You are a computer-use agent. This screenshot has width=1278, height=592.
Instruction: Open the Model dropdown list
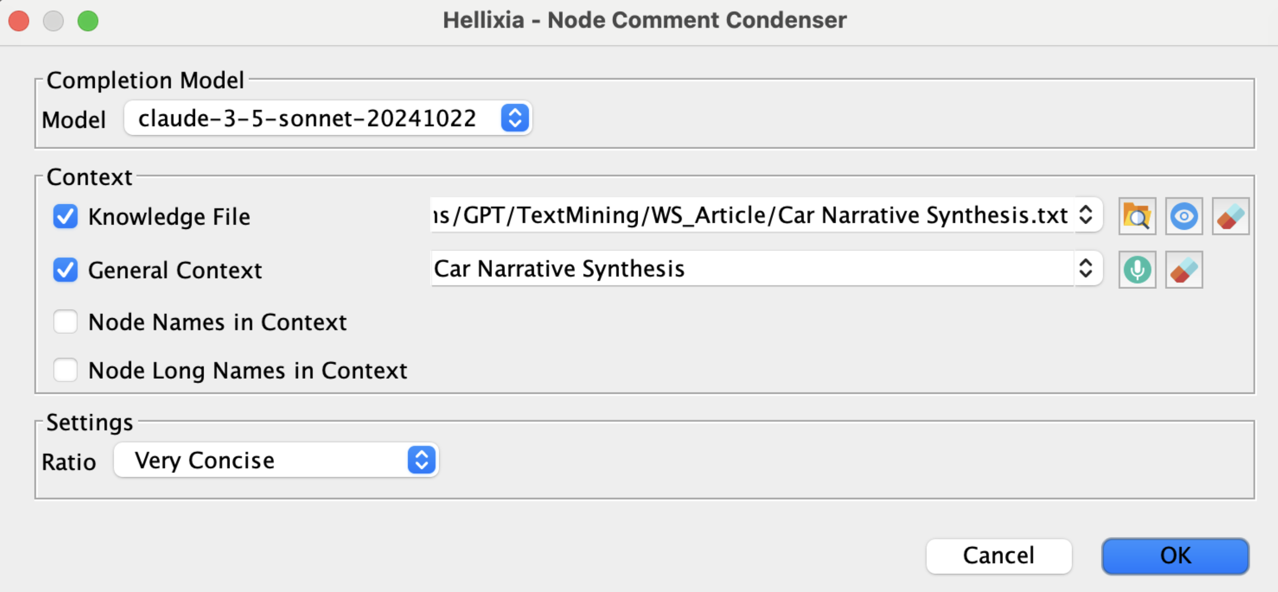[515, 118]
